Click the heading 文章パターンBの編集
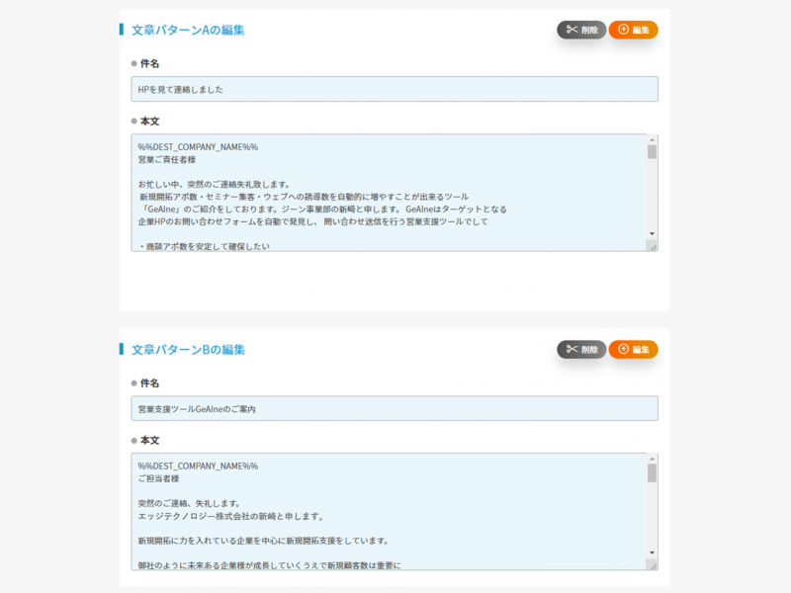The height and width of the screenshot is (593, 791). pyautogui.click(x=188, y=350)
